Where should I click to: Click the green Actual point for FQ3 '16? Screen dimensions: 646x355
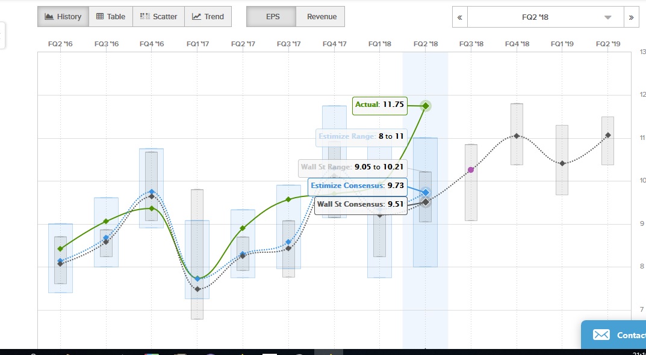[x=106, y=222]
